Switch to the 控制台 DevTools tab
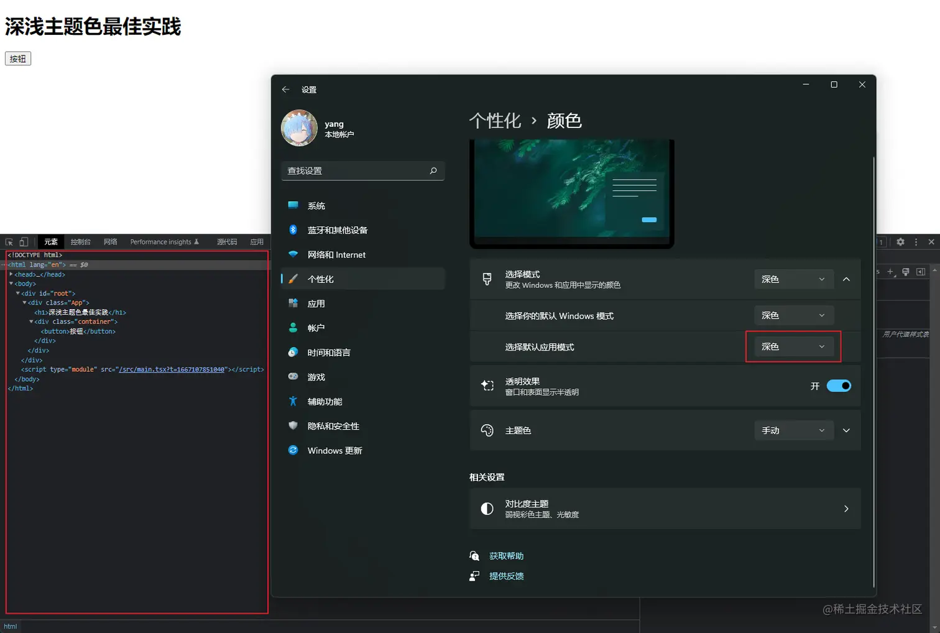940x633 pixels. 81,242
